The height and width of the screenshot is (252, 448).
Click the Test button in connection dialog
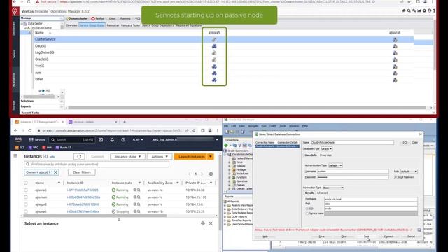[366, 237]
